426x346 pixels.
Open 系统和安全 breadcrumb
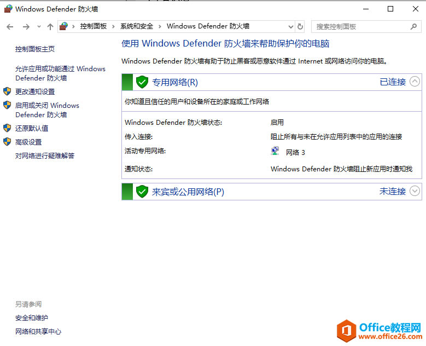click(x=137, y=26)
